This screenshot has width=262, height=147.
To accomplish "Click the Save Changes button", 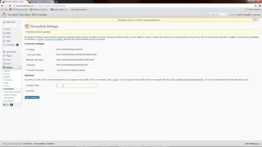I will 32,97.
